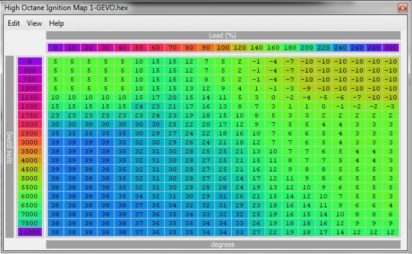Viewport: 412px width, 254px height.
Task: Click the RPM row header 5500
Action: 30,187
